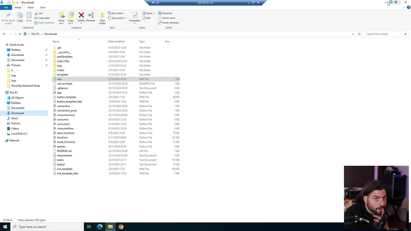
Task: Select the .env.example file
Action: [65, 83]
